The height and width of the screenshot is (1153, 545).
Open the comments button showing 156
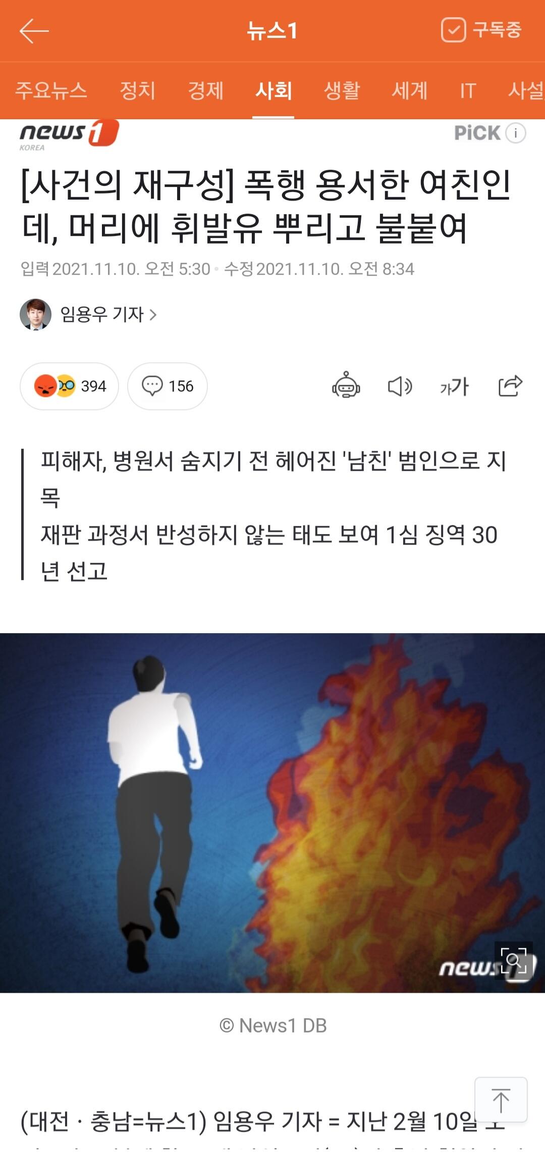168,386
